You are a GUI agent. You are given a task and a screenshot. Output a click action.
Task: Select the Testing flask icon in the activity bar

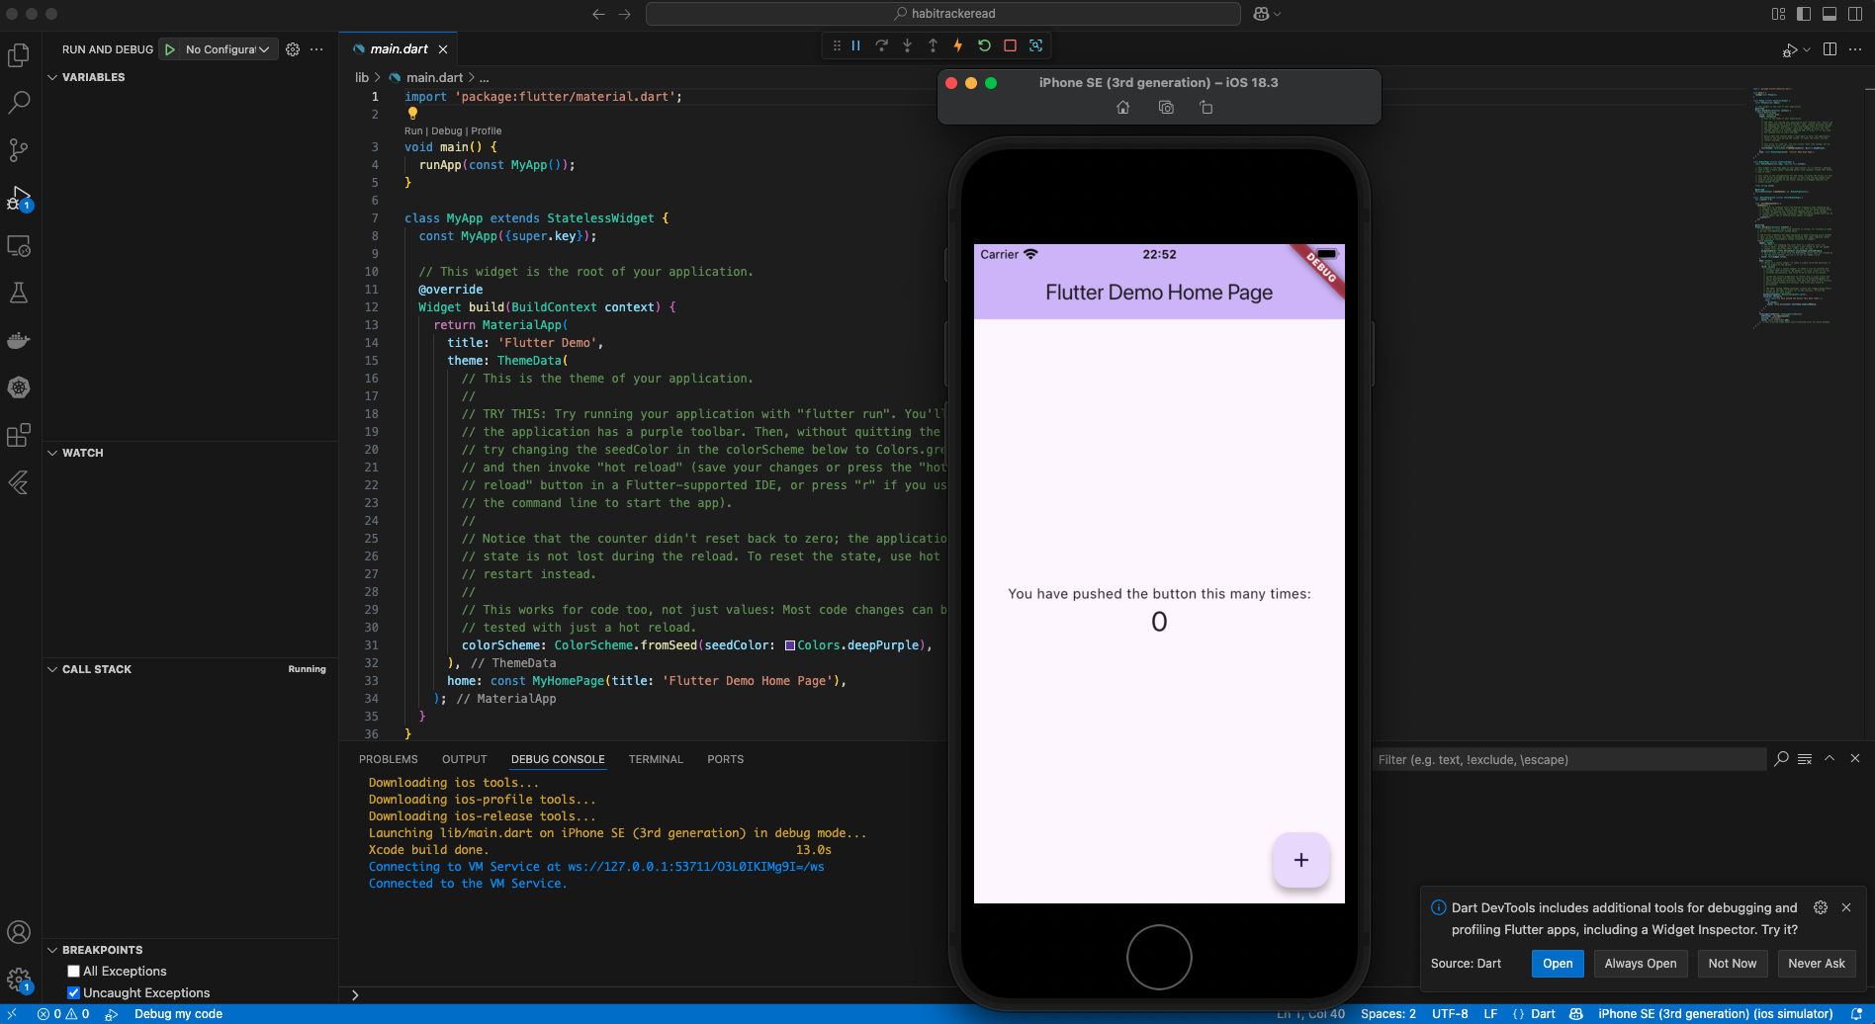pyautogui.click(x=19, y=293)
